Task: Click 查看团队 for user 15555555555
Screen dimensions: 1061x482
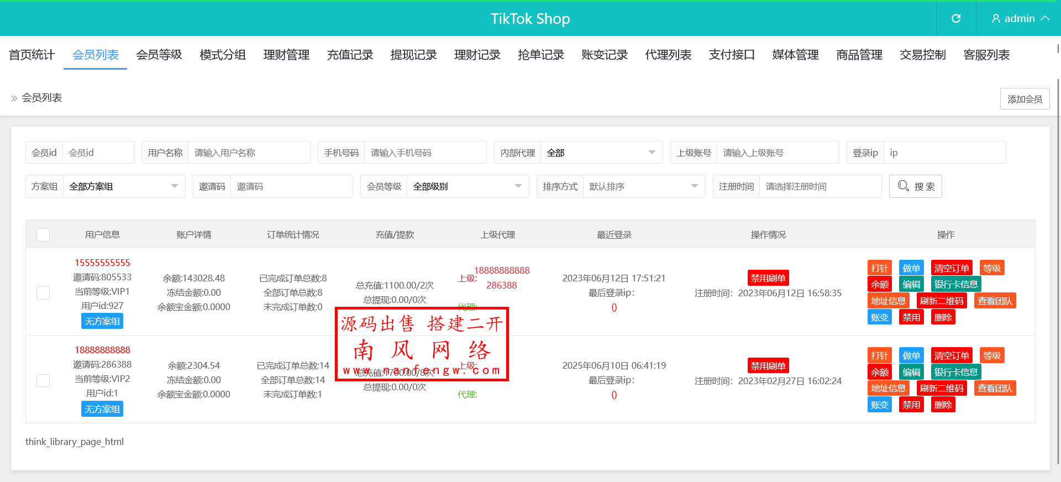Action: pyautogui.click(x=995, y=301)
